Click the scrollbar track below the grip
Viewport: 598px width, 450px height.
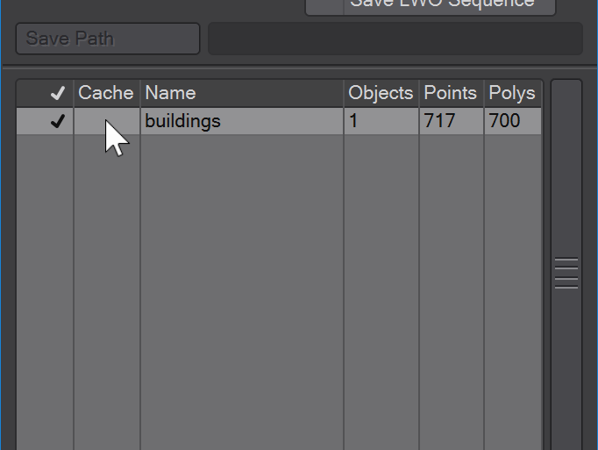pyautogui.click(x=566, y=370)
